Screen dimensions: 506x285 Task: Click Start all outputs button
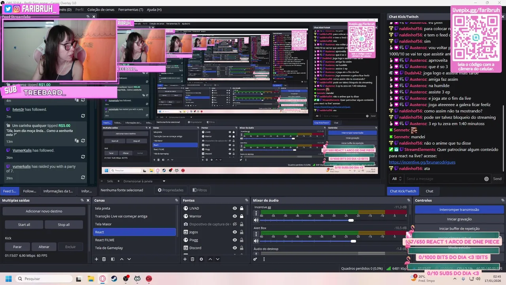(24, 224)
